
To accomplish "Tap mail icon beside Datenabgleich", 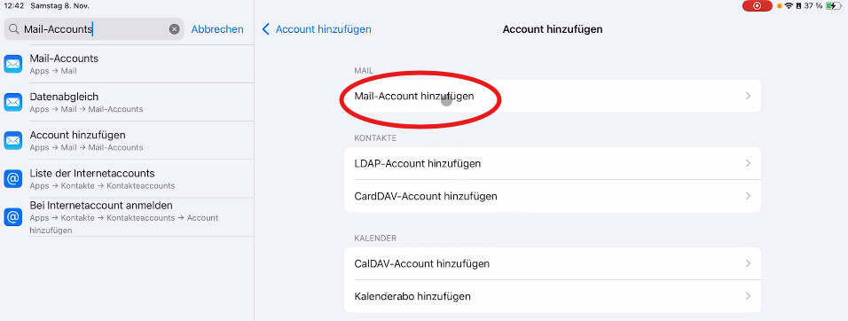I will (13, 102).
